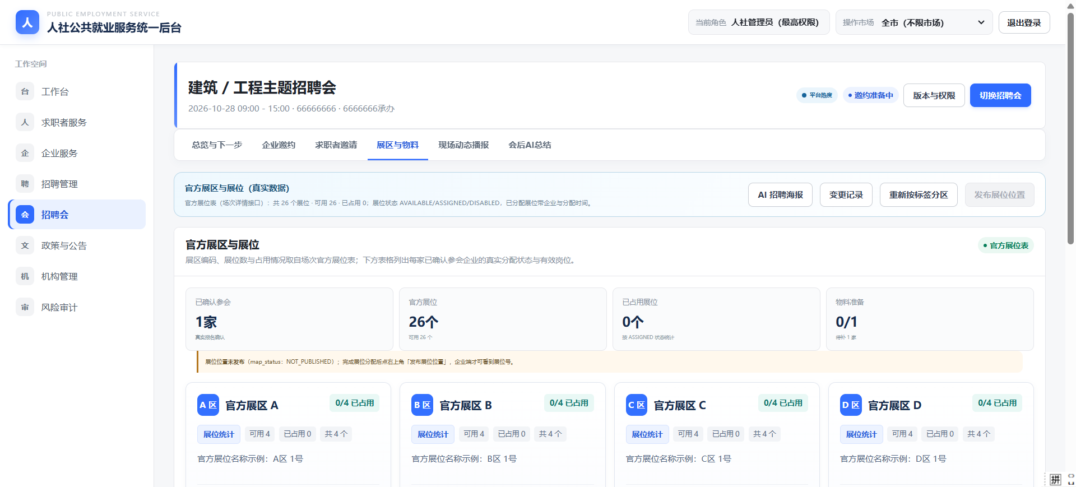The height and width of the screenshot is (487, 1076).
Task: Open 工作台 in the sidebar
Action: (77, 91)
